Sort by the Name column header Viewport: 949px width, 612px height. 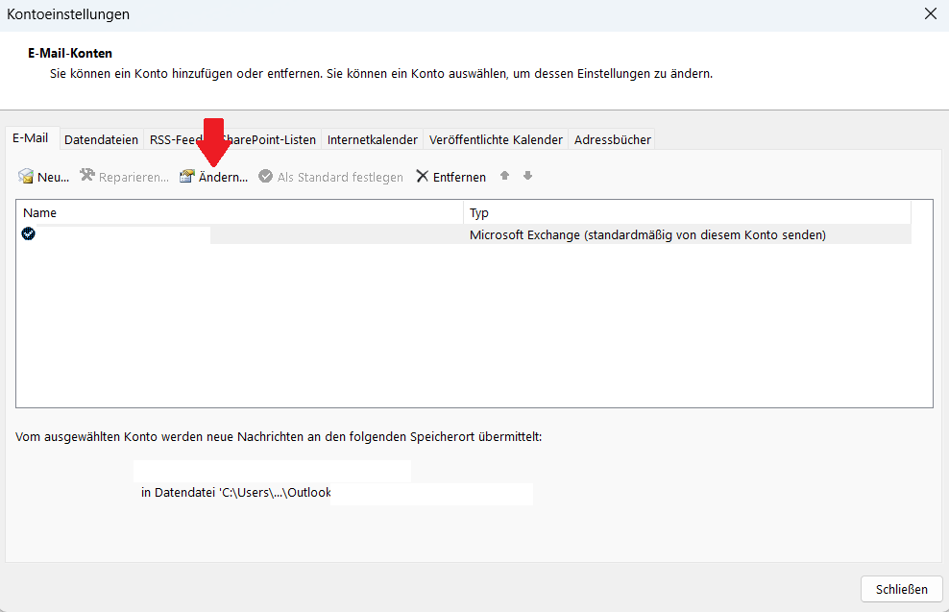(239, 212)
